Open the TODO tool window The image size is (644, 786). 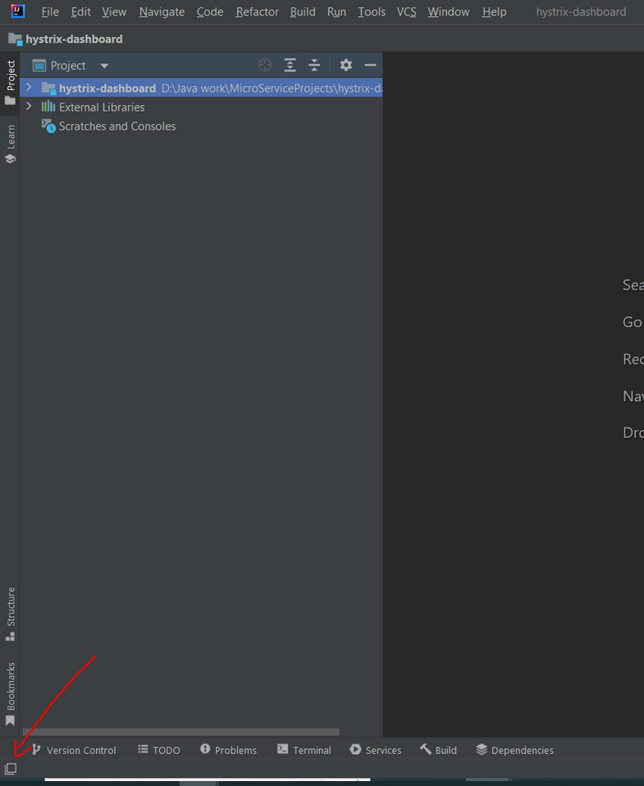pos(159,750)
